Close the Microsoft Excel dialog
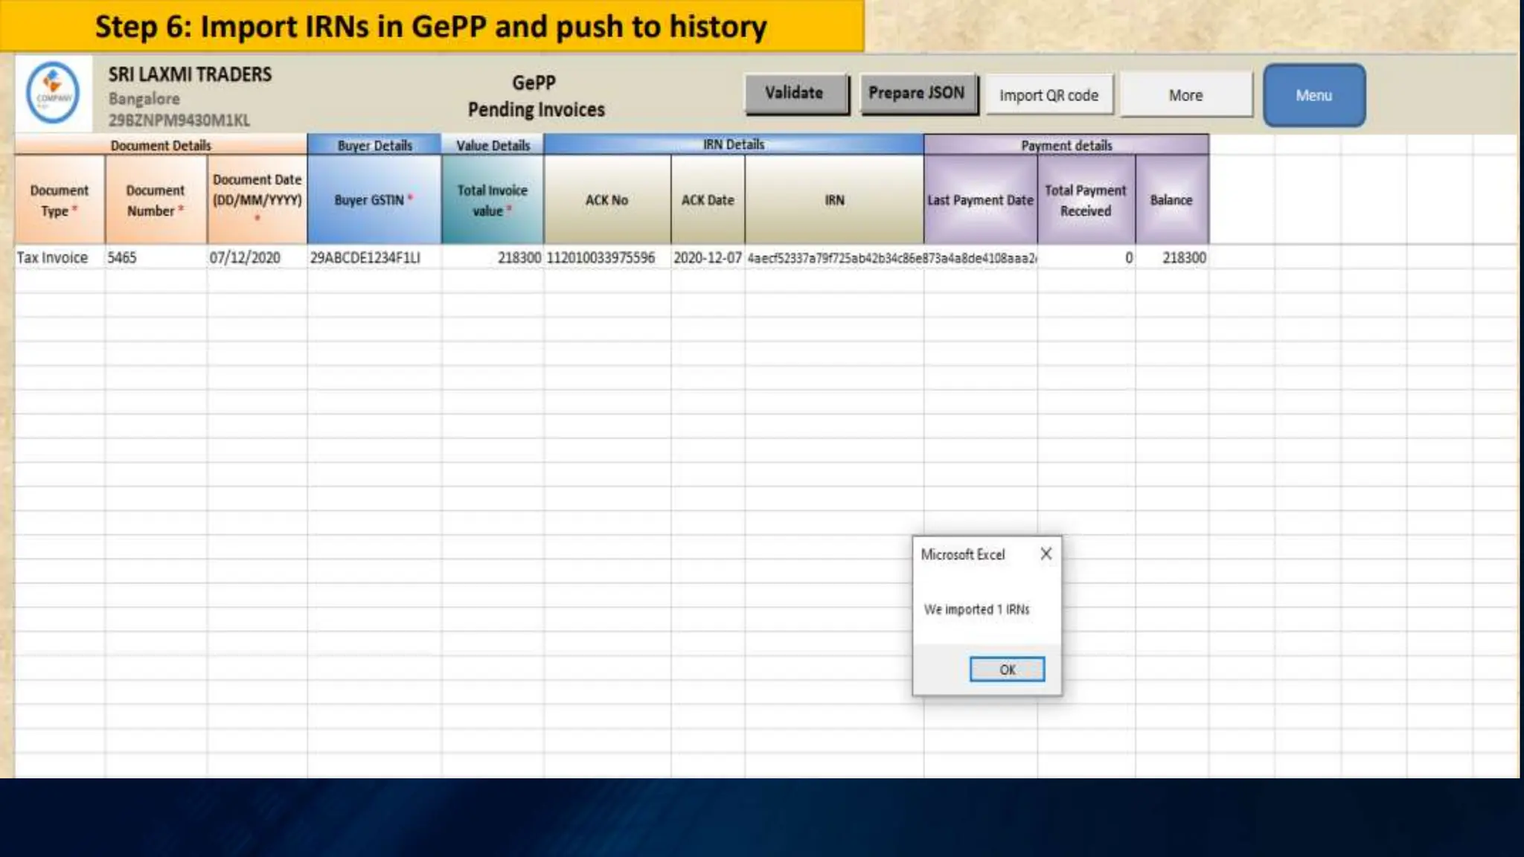Viewport: 1524px width, 857px height. tap(1046, 554)
